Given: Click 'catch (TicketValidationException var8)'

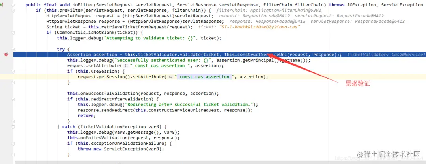Looking at the screenshot, I should [112, 127].
